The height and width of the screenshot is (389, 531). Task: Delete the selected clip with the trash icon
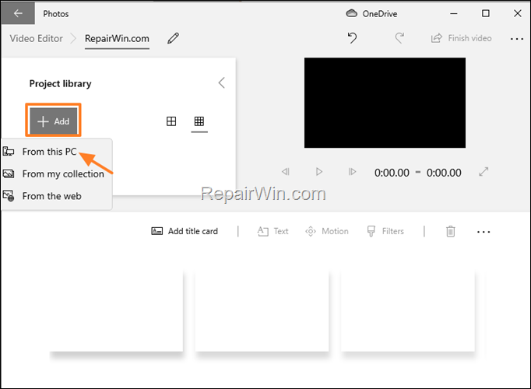pyautogui.click(x=450, y=231)
